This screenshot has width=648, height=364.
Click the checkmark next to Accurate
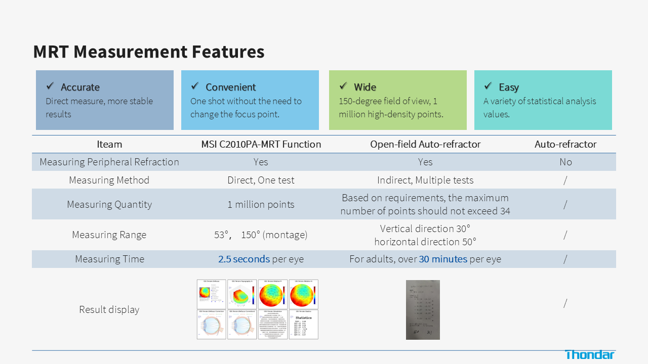click(x=50, y=86)
